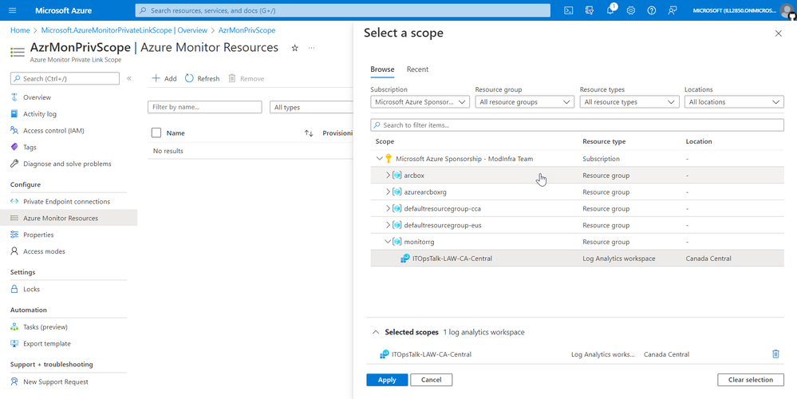The height and width of the screenshot is (399, 797).
Task: Collapse the Microsoft Azure Sponsorship subscription node
Action: 379,159
